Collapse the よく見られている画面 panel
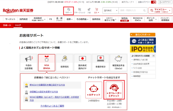The width and height of the screenshot is (173, 111). (153, 56)
